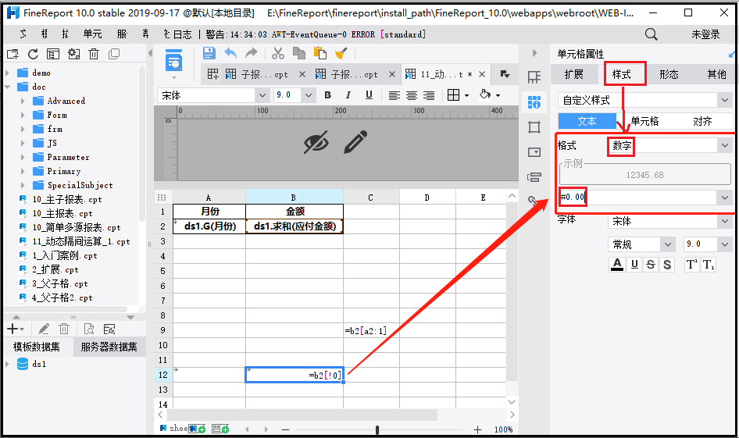This screenshot has height=438, width=739.
Task: Click the 对齐 style sub-button
Action: pyautogui.click(x=702, y=122)
